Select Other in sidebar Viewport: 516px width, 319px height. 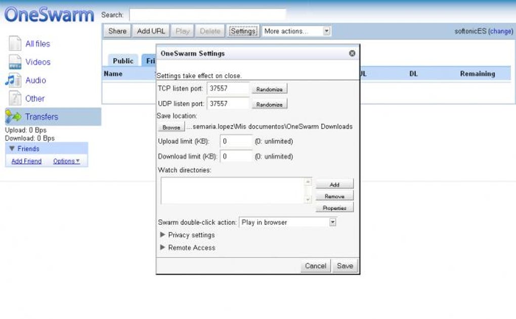35,99
